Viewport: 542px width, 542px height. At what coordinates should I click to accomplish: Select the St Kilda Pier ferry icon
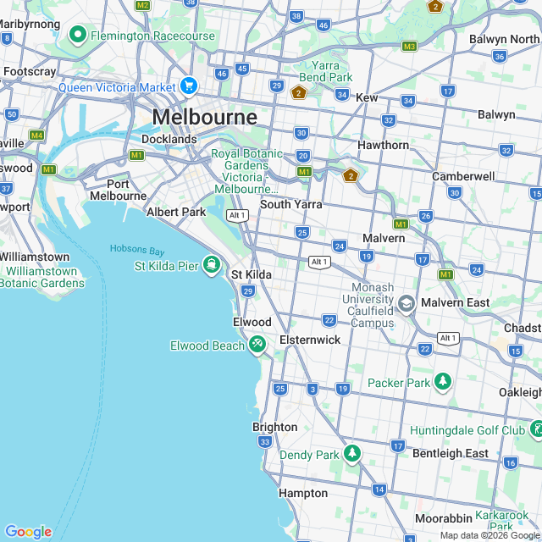point(212,265)
